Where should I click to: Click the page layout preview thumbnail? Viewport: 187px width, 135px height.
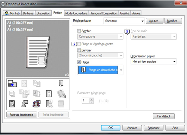38,52
